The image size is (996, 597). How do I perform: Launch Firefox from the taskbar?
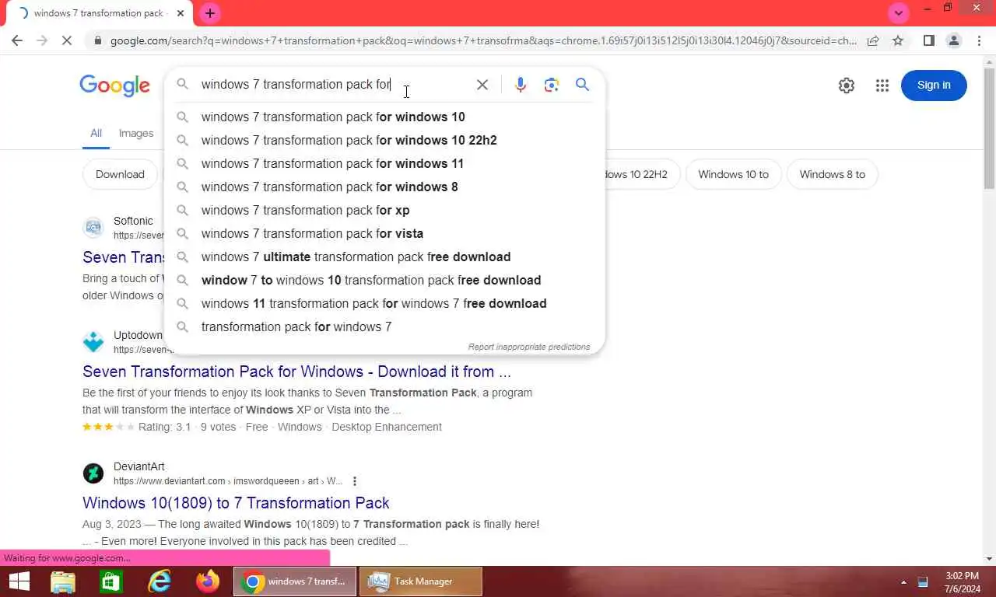[208, 581]
